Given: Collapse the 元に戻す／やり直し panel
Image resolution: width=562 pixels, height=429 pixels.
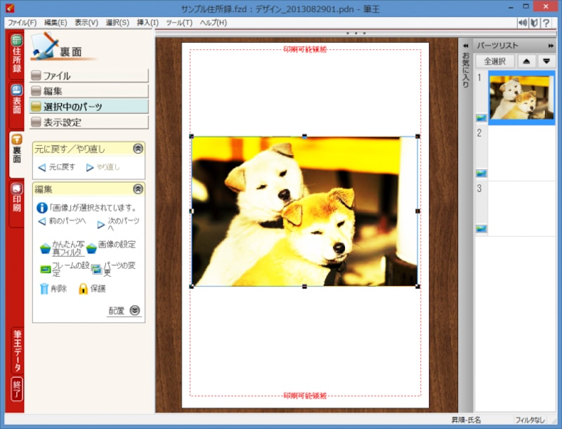Looking at the screenshot, I should click(x=138, y=150).
